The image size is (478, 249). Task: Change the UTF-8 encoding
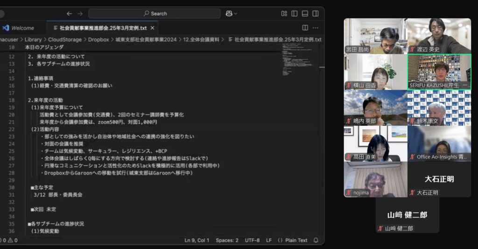coord(252,240)
